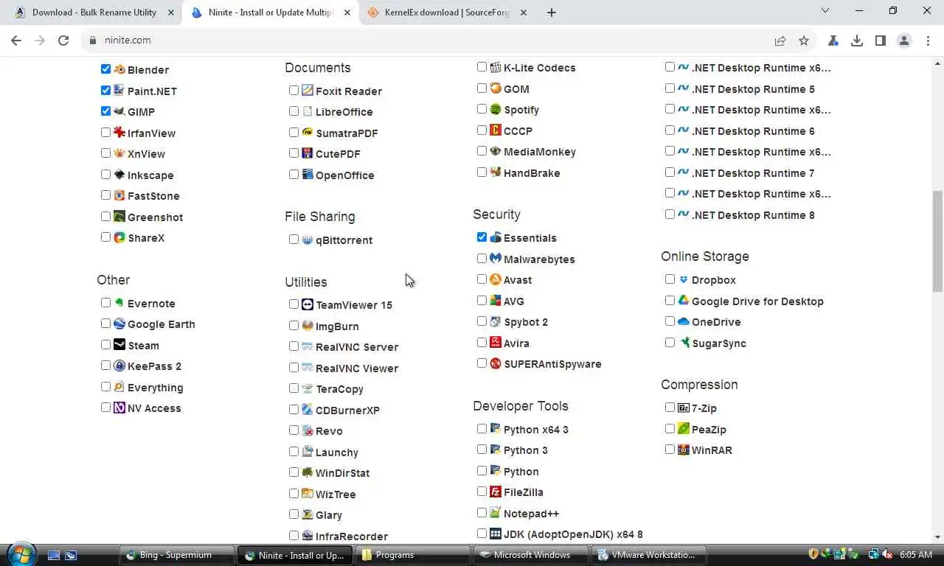Click the Malwarebytes icon

point(495,259)
